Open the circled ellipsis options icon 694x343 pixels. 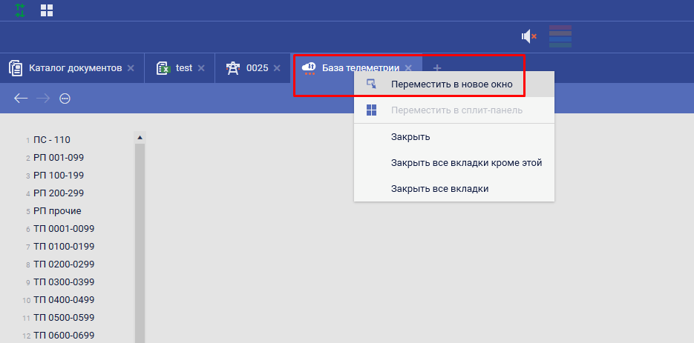[65, 99]
